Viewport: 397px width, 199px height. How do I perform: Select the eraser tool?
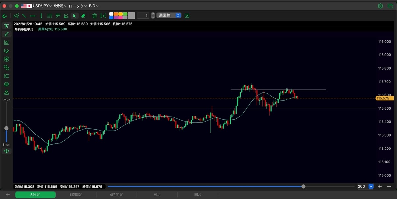pos(83,16)
